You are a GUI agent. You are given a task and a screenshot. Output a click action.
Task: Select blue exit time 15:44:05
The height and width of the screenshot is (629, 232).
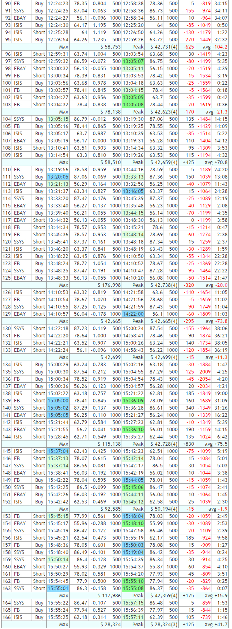(x=133, y=480)
